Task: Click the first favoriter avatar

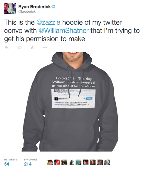Action: tap(50, 162)
